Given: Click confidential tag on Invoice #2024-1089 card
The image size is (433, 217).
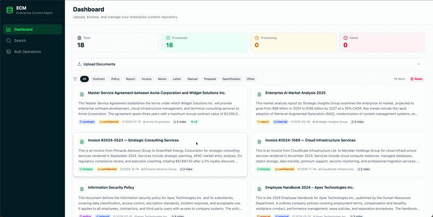Looking at the screenshot, I should 285,169.
